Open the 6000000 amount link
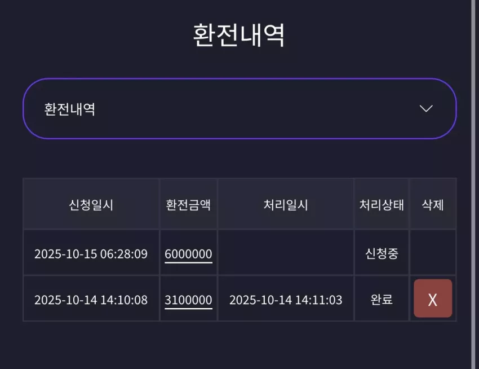Screen dimensions: 479x369 [188, 254]
